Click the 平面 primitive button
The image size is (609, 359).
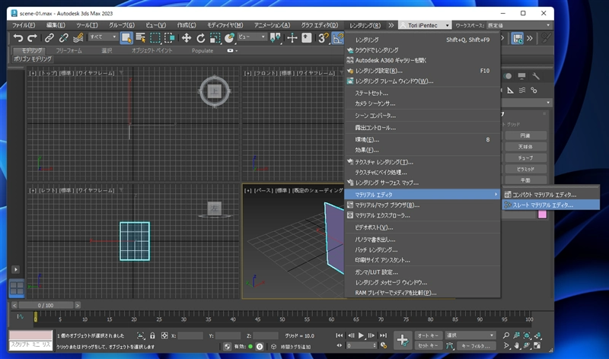pos(525,180)
